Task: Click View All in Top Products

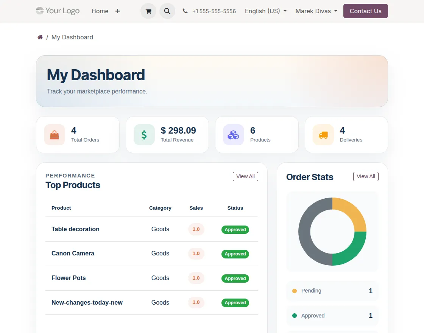Action: point(245,176)
